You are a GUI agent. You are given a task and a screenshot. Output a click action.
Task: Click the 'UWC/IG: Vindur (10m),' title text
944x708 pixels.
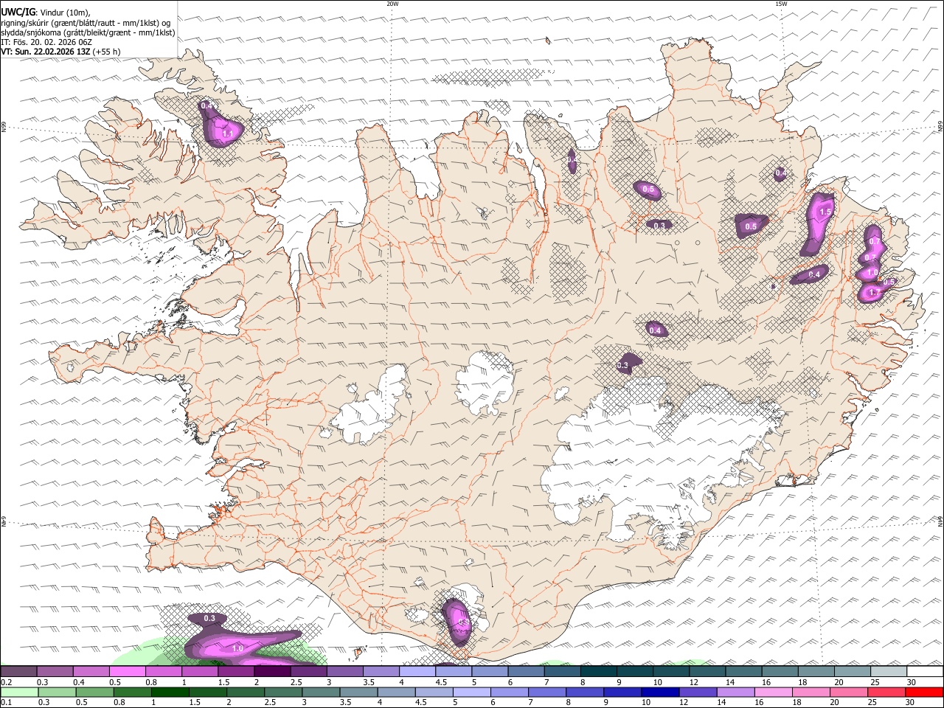click(x=46, y=13)
